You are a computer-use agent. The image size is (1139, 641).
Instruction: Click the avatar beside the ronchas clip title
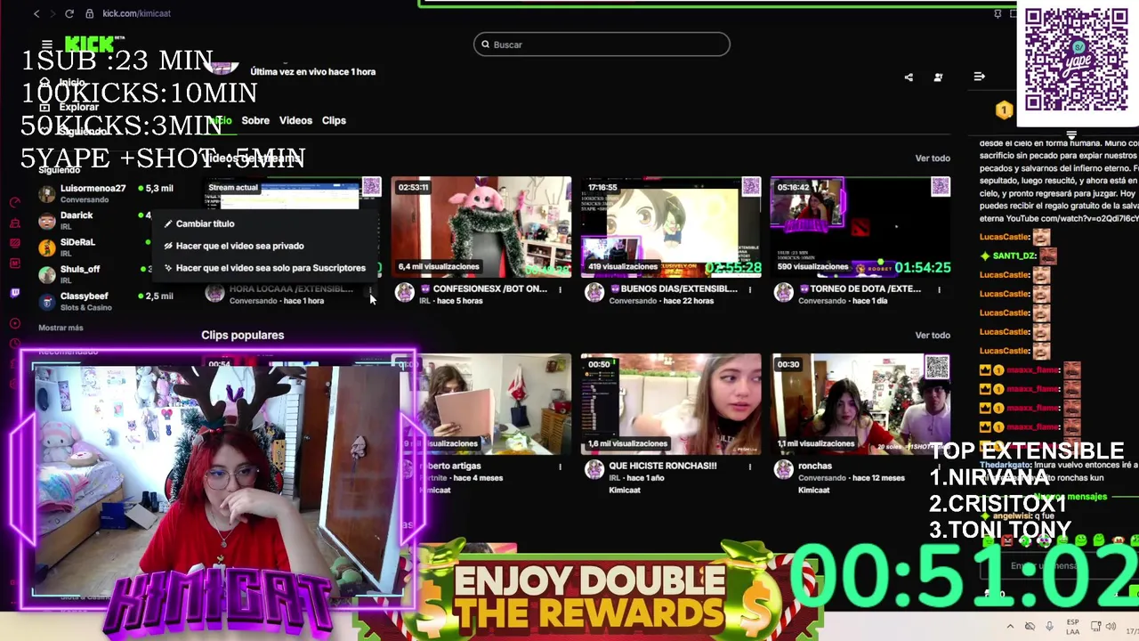[x=784, y=469]
